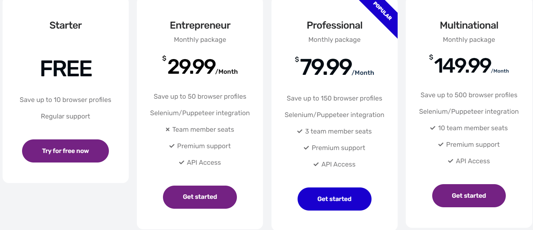Click Get started under Professional plan
This screenshot has height=230, width=533.
[x=334, y=199]
